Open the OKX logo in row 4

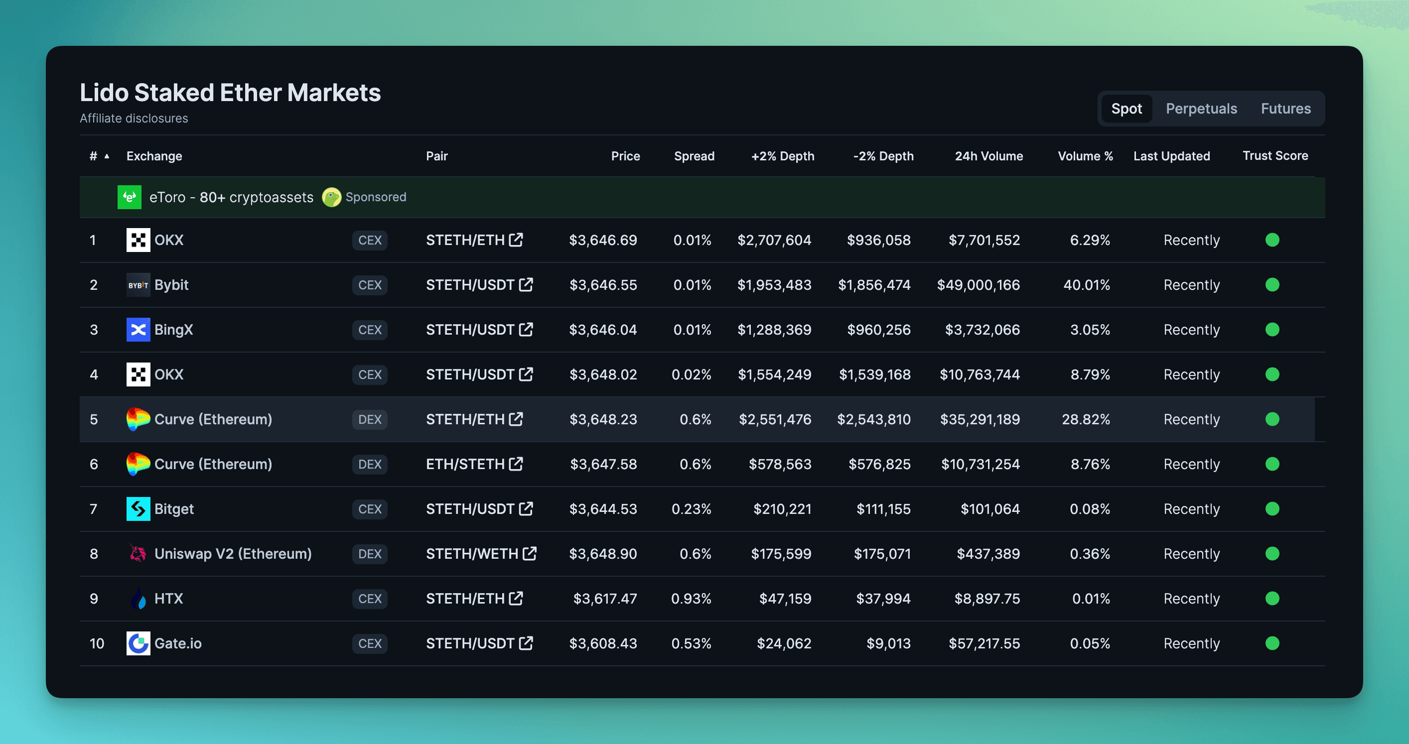tap(139, 374)
